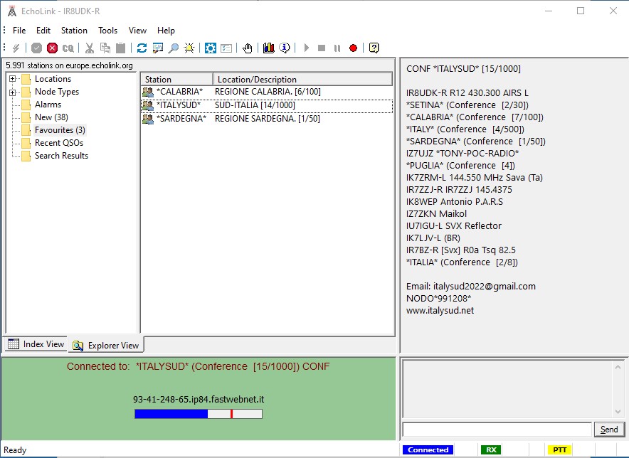Click the yellow PTT status indicator
The width and height of the screenshot is (629, 458).
[559, 450]
